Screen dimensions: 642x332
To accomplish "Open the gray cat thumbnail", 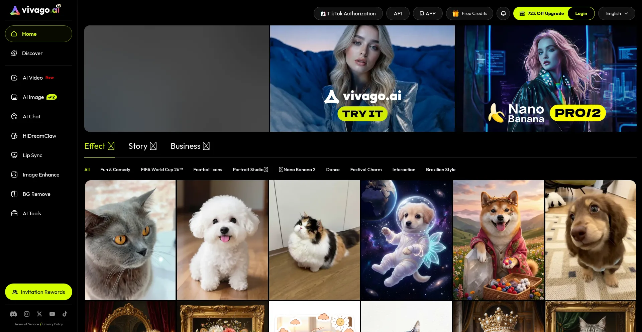I will pyautogui.click(x=130, y=240).
